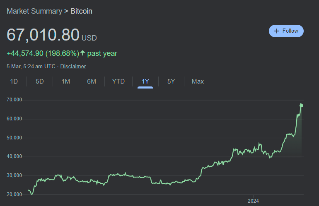
Task: Open the Market Summary breadcrumb link
Action: (x=34, y=11)
